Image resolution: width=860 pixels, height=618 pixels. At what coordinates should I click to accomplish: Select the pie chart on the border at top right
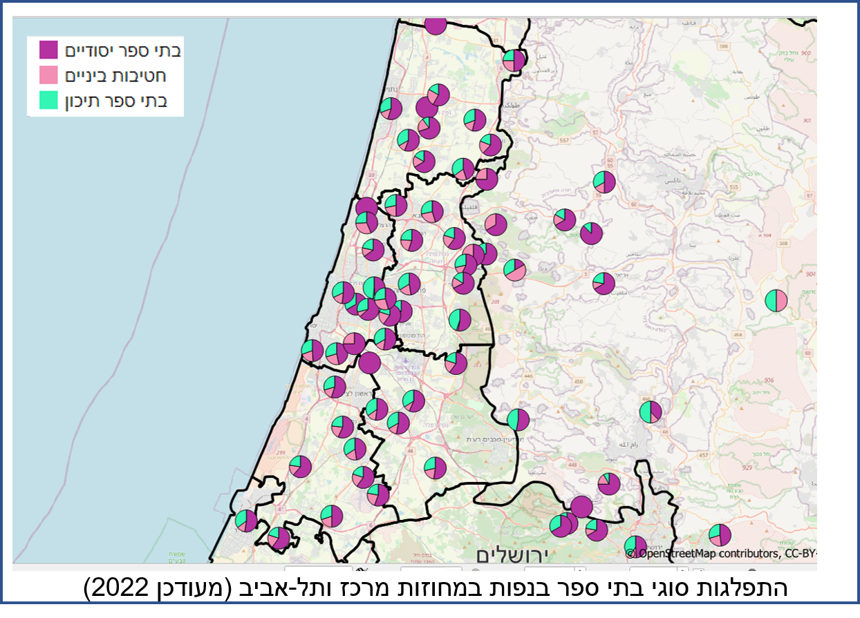[514, 60]
